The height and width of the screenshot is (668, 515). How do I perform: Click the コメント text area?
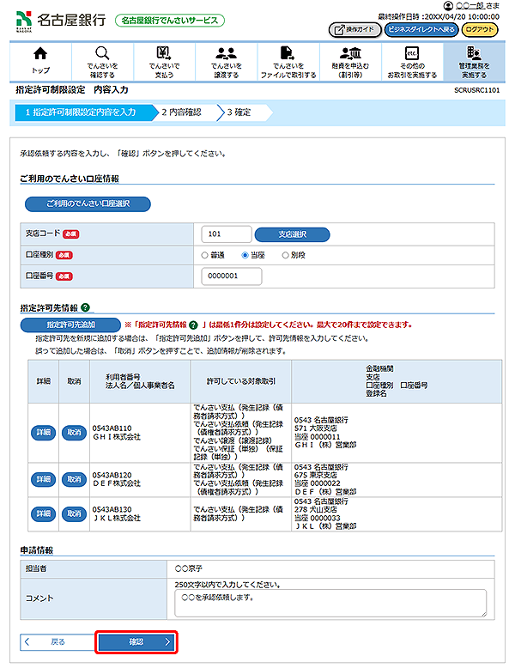(329, 602)
